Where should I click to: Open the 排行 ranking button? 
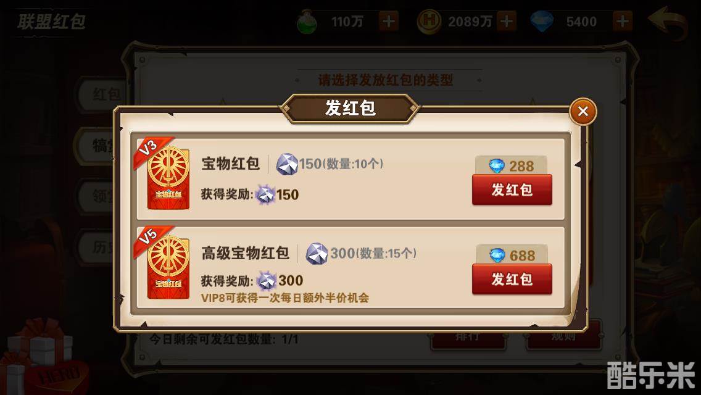tap(468, 336)
